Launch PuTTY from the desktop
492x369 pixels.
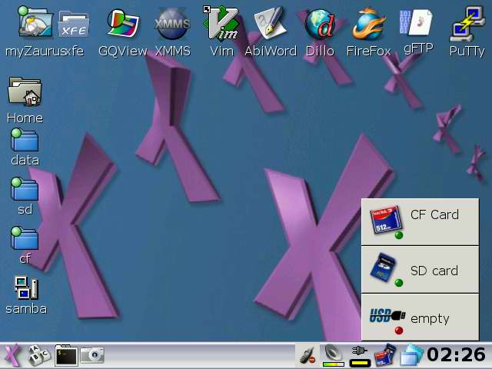[x=467, y=25]
